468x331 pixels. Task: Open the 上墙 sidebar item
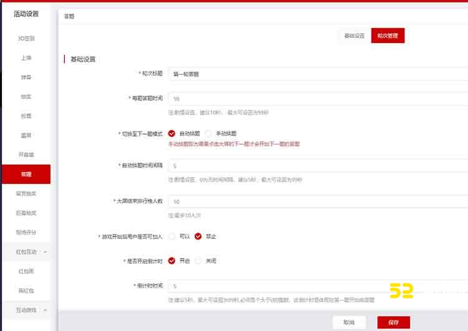pyautogui.click(x=26, y=58)
